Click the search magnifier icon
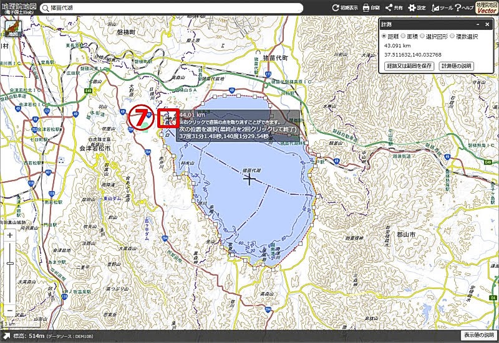The image size is (499, 343). (x=46, y=8)
